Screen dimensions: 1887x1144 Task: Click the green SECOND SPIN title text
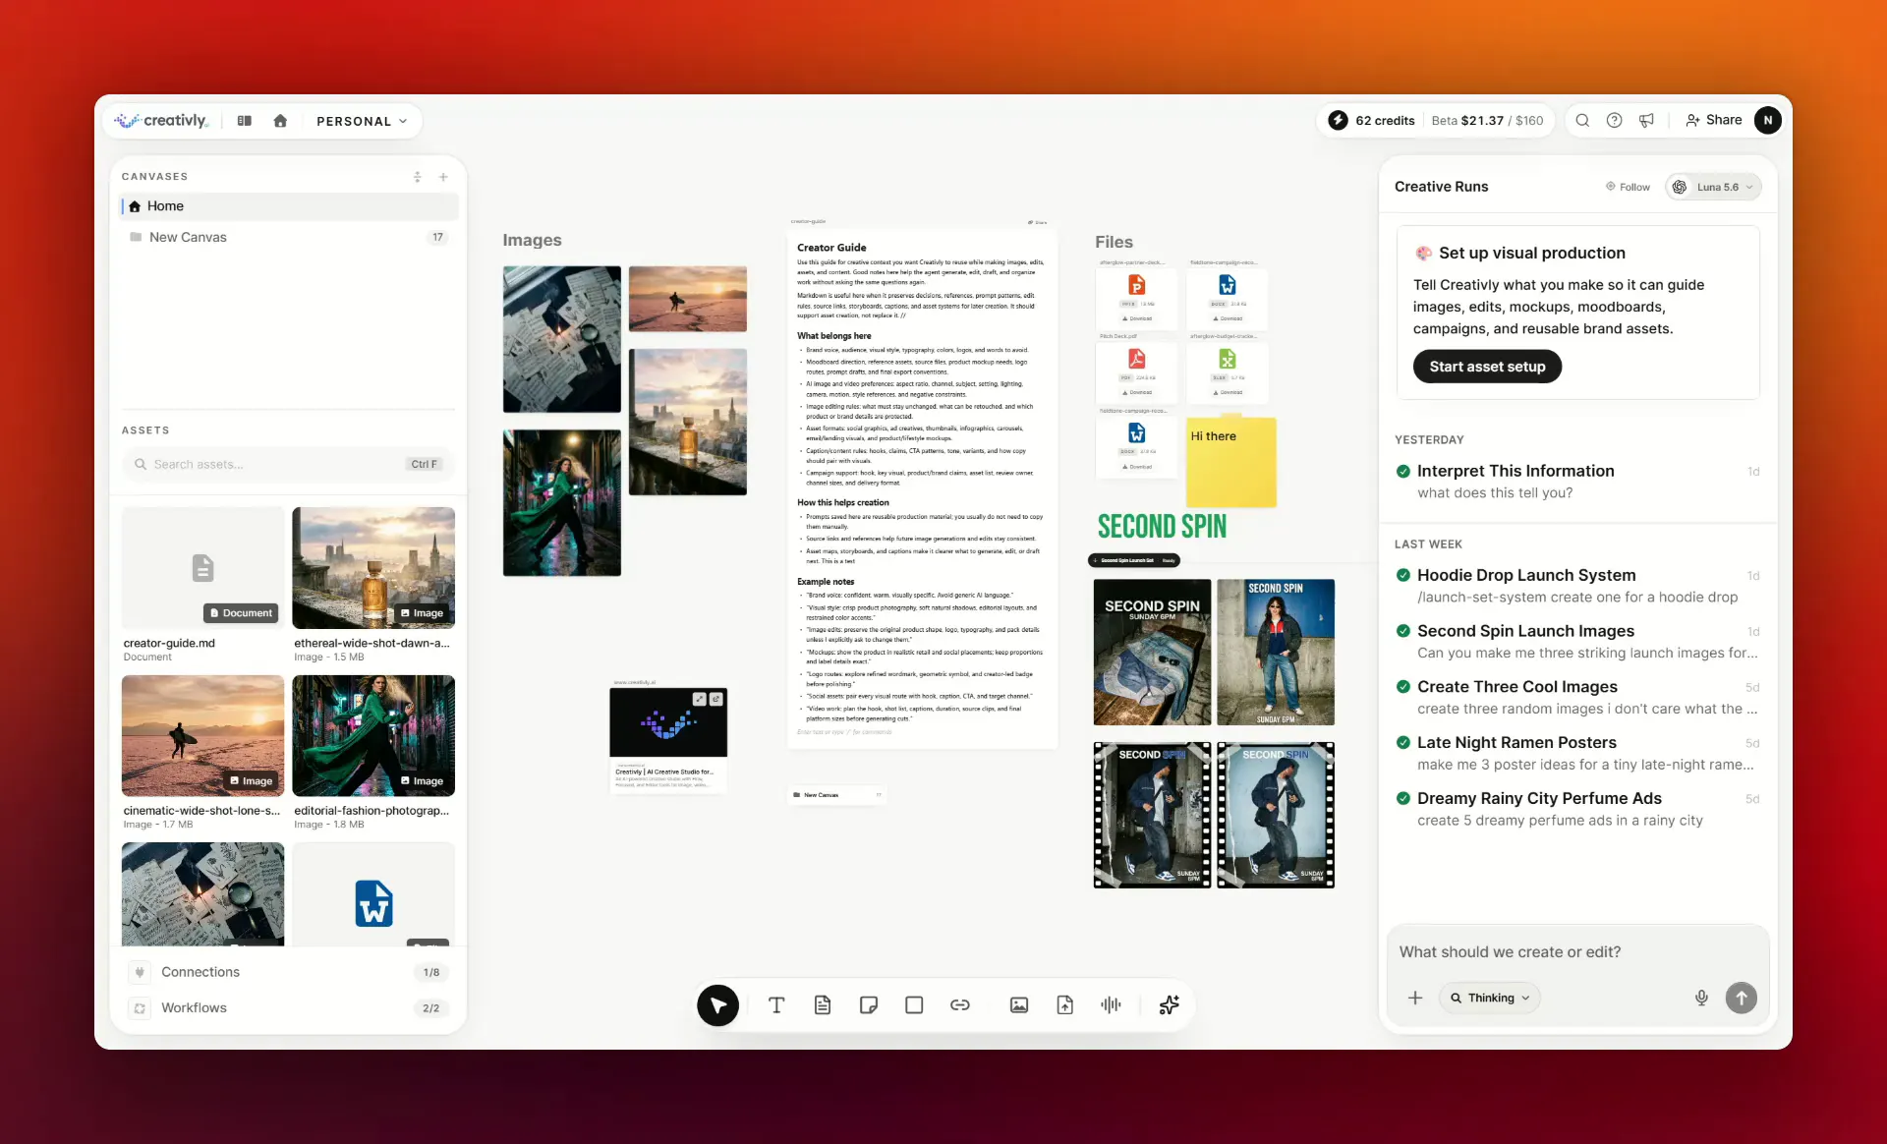point(1162,527)
